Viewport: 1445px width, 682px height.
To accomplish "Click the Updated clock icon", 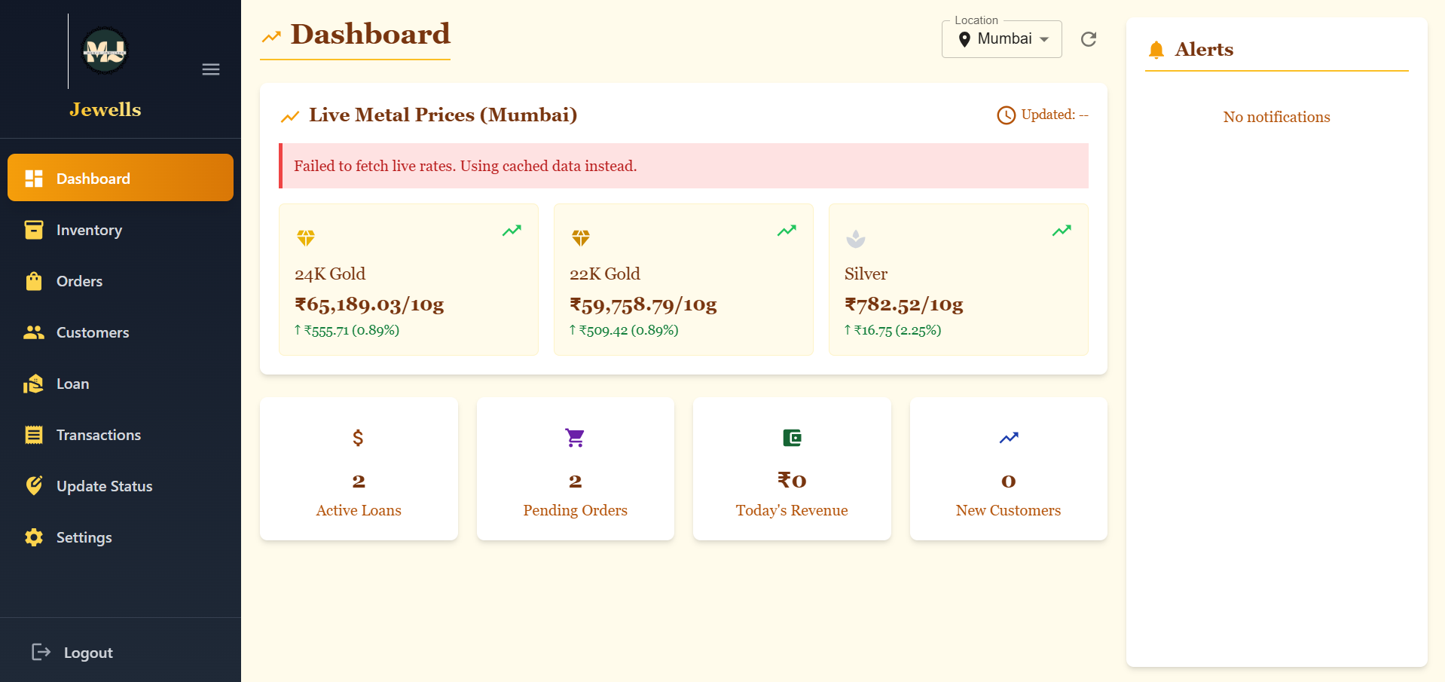I will tap(1007, 115).
